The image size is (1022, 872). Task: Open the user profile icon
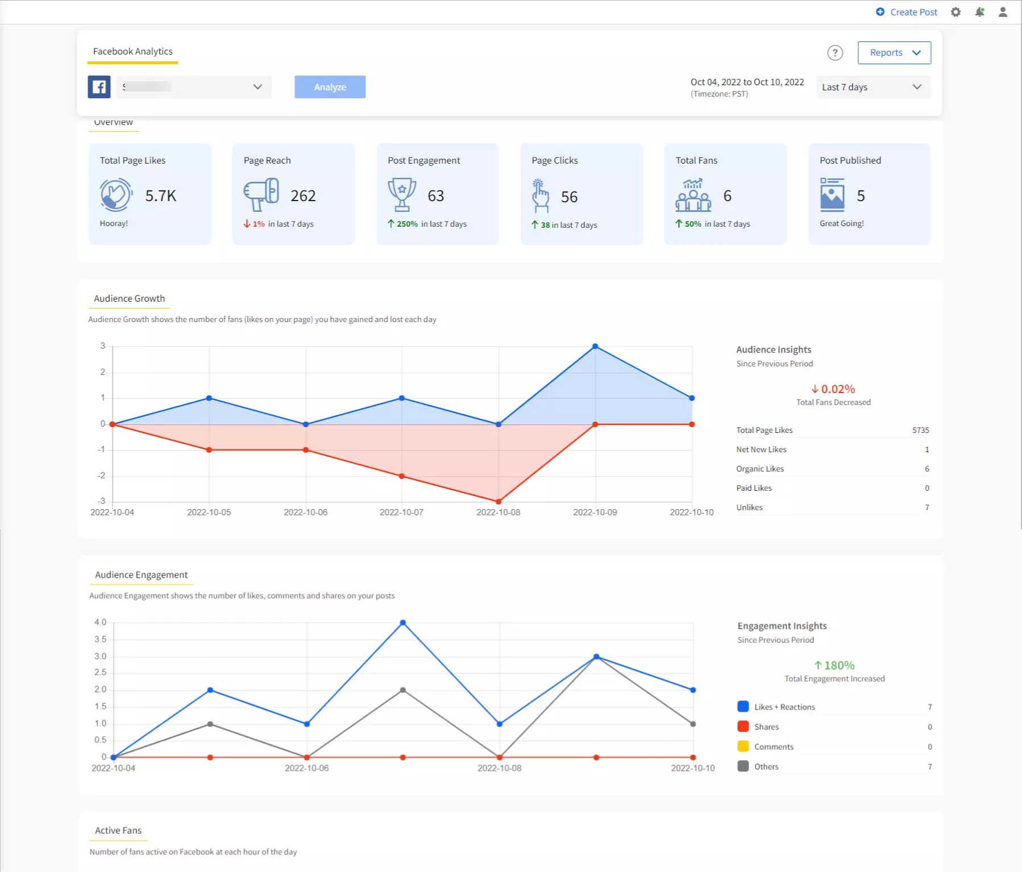1003,12
